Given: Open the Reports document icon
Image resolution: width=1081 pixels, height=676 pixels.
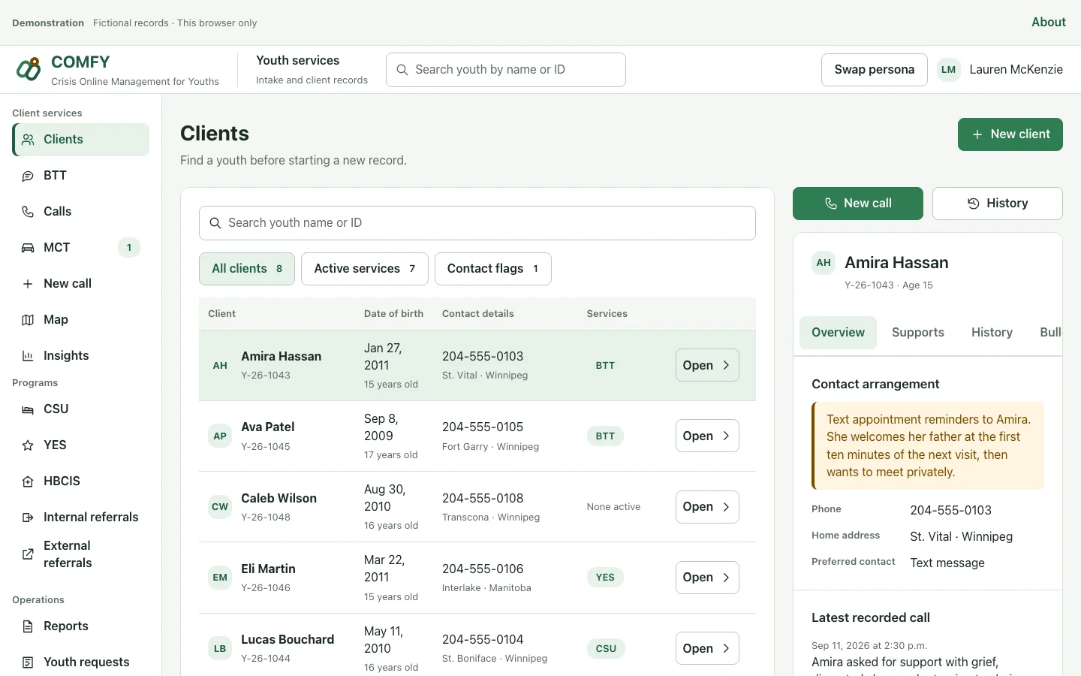Looking at the screenshot, I should click(x=28, y=626).
